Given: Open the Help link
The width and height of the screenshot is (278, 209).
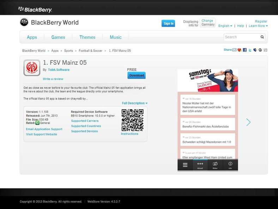Looking at the screenshot, I should click(240, 26).
